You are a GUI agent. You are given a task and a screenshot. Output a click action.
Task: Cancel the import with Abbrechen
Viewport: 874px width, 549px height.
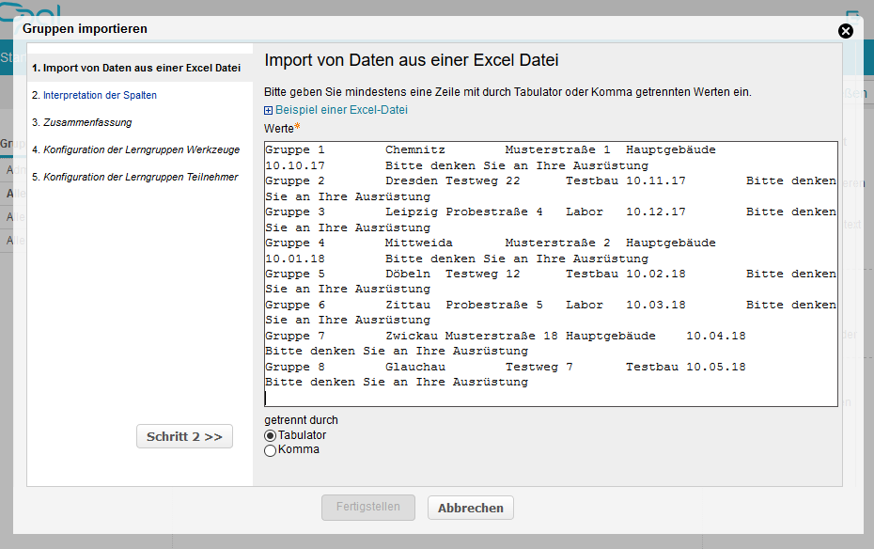coord(470,508)
